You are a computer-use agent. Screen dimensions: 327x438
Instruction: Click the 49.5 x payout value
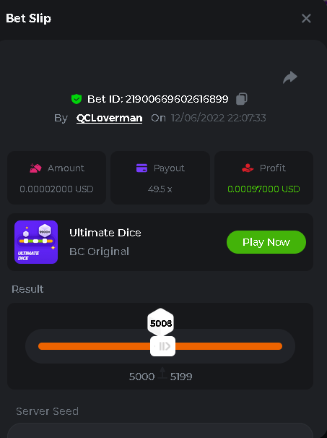[x=160, y=189]
